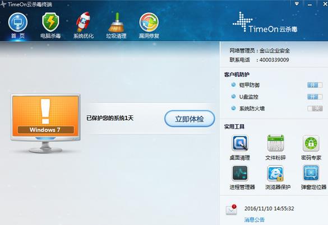Click the 立即体检 checkup button
Image resolution: width=328 pixels, height=225 pixels.
tap(190, 119)
